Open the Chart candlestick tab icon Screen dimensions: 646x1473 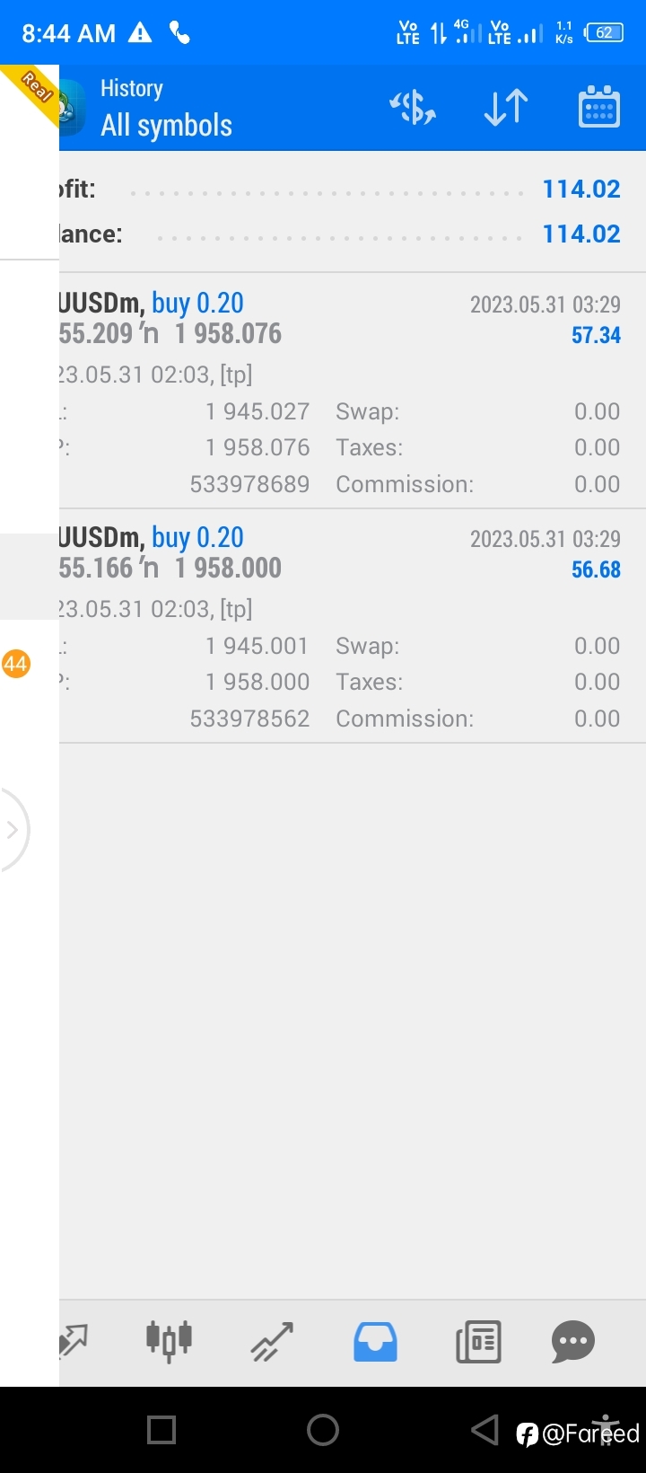169,1342
